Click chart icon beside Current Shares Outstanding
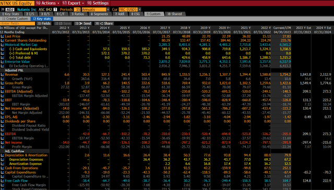Screen dimensions: 334x190 click(x=2, y=41)
